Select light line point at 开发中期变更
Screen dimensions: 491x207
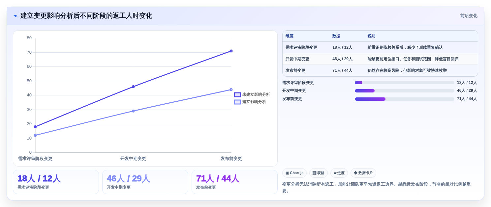[x=133, y=111]
